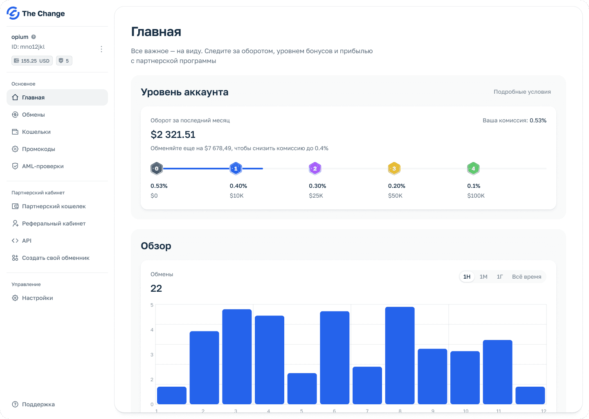Click the $25K threshold label
Viewport: 589px width, 419px height.
pyautogui.click(x=316, y=196)
